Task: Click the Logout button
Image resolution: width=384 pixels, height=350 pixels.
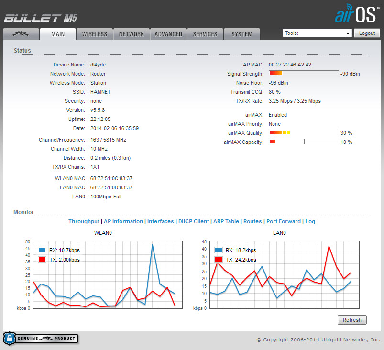Action: (x=367, y=33)
